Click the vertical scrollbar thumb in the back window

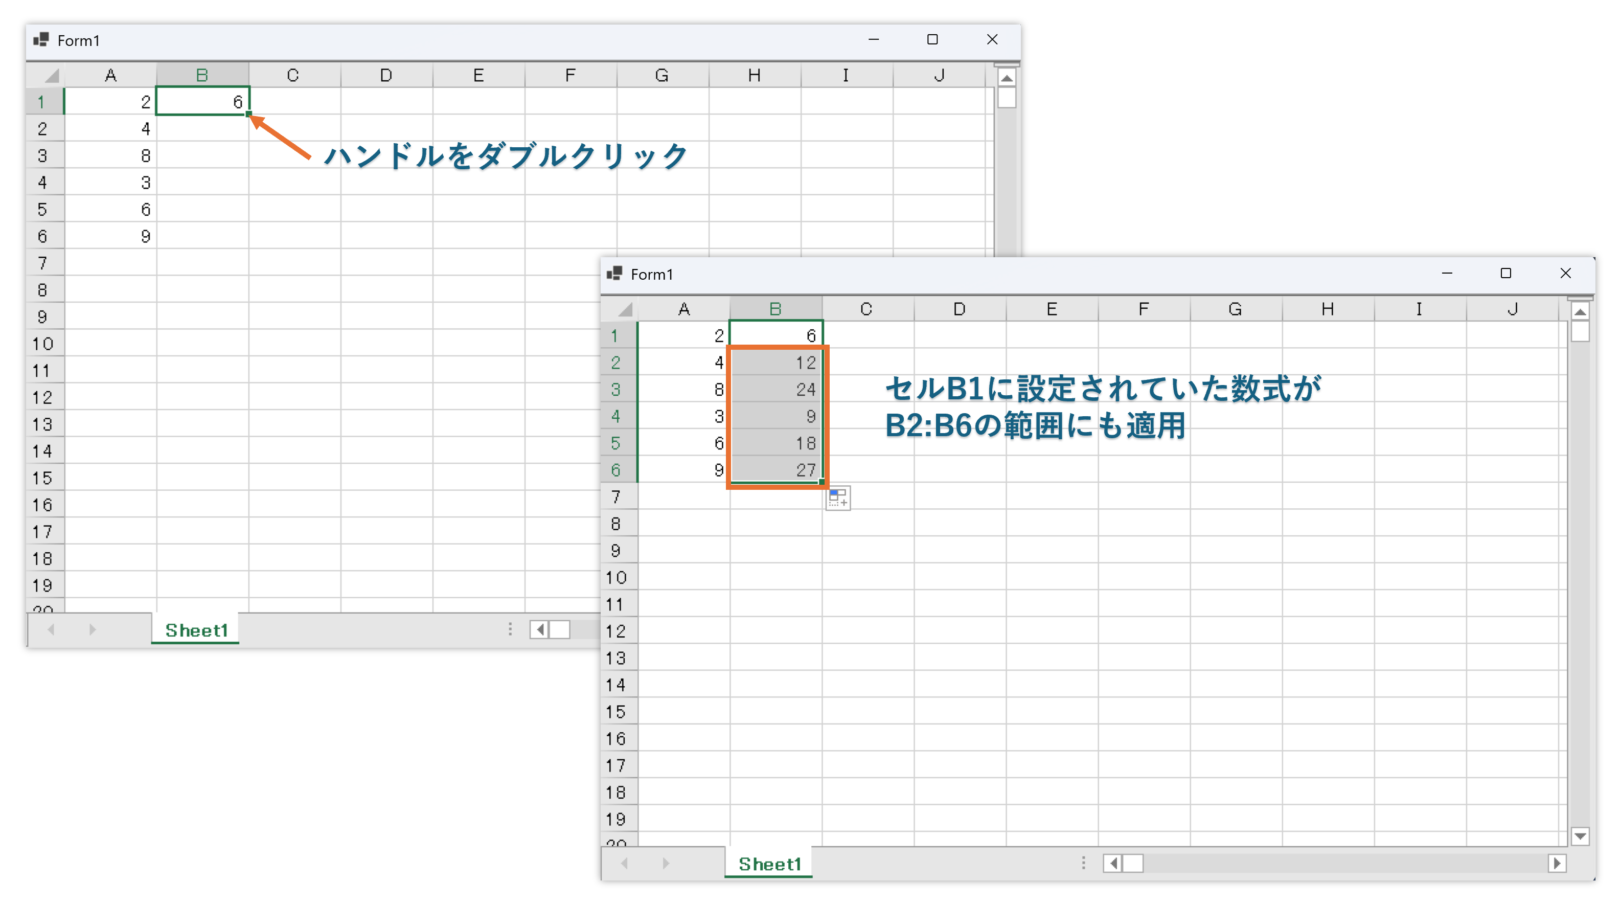1006,98
